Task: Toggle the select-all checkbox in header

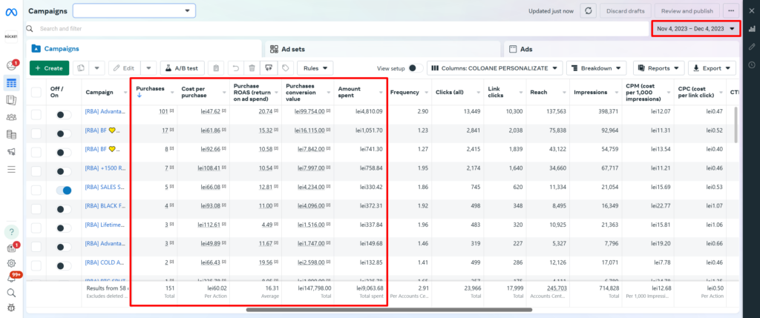Action: [x=36, y=92]
